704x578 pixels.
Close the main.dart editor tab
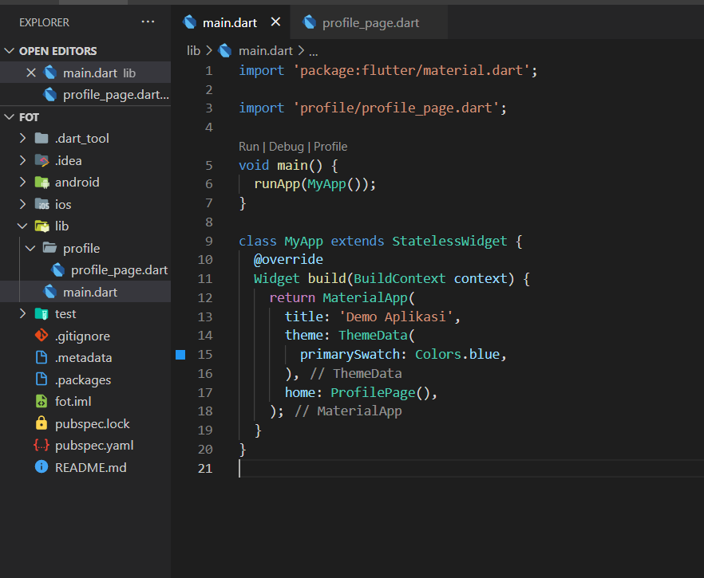coord(275,22)
